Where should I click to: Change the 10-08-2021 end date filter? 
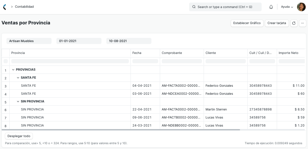coord(129,41)
